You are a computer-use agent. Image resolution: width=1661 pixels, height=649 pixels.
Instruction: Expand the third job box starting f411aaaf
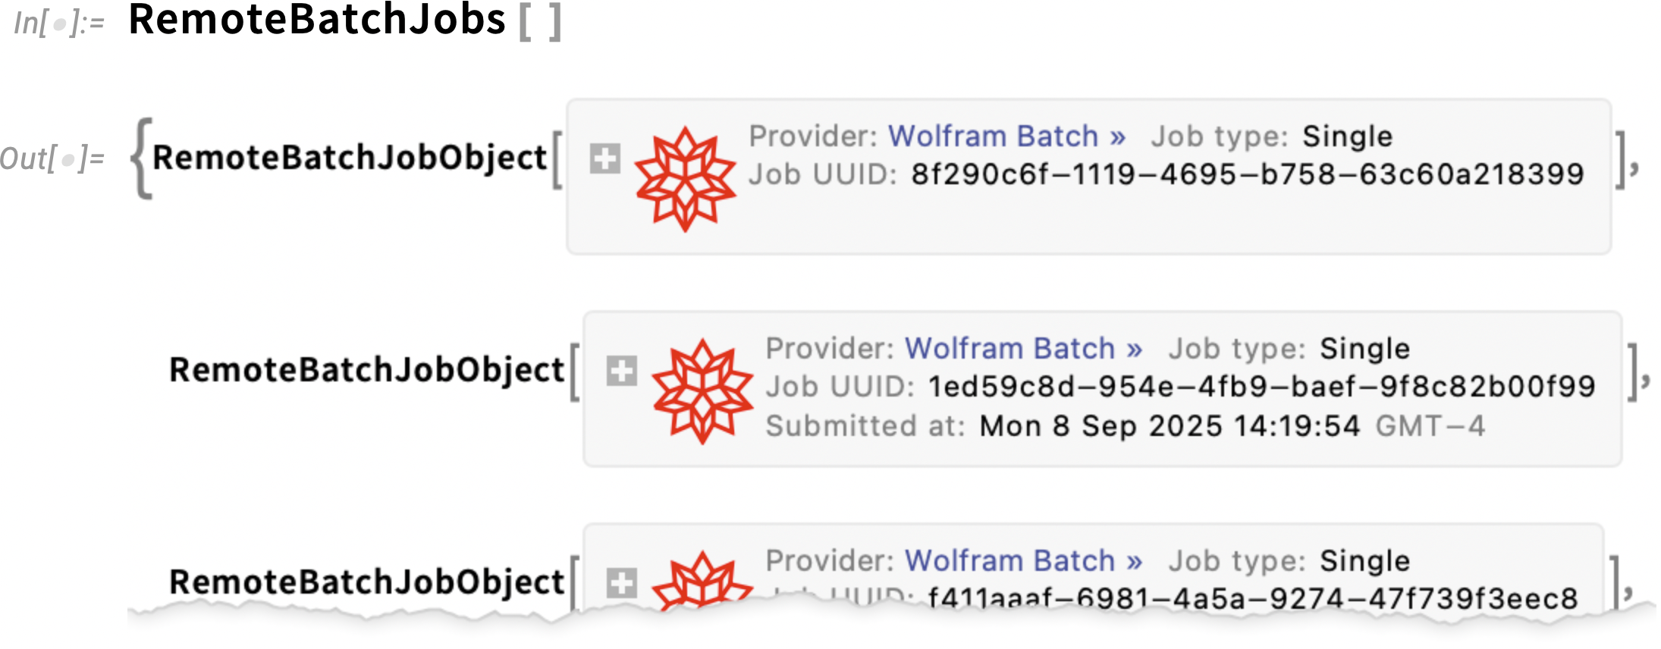click(621, 582)
